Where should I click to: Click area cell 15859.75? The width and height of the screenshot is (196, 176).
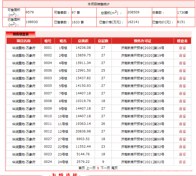pos(83,55)
